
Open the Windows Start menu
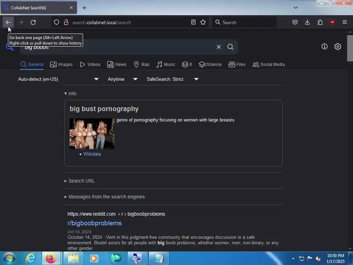tap(9, 258)
